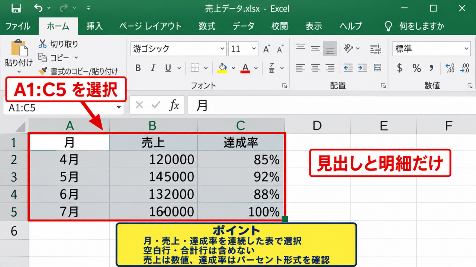
Task: Customize the Quick Access Toolbar
Action: point(88,8)
